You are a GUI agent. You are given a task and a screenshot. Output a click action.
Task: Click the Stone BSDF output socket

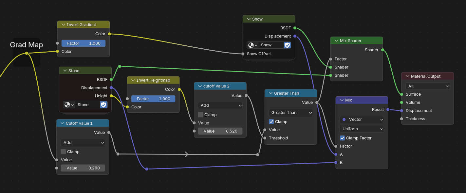coord(111,79)
